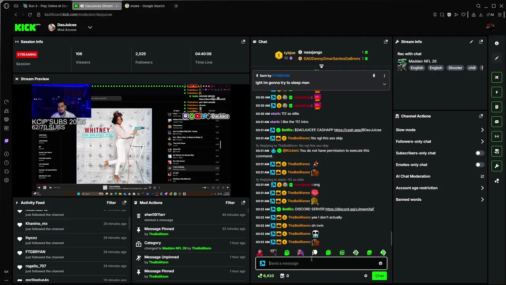Open Mod Actions Filter

pyautogui.click(x=230, y=203)
